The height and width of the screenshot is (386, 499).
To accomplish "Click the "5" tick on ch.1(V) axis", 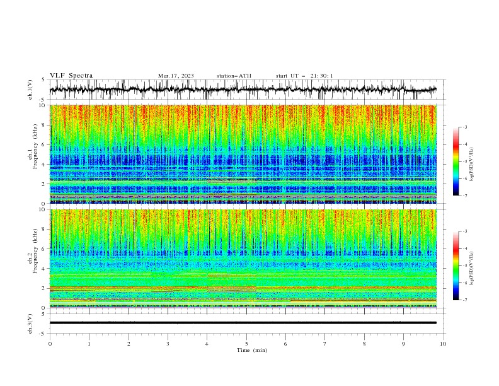I will (x=43, y=80).
